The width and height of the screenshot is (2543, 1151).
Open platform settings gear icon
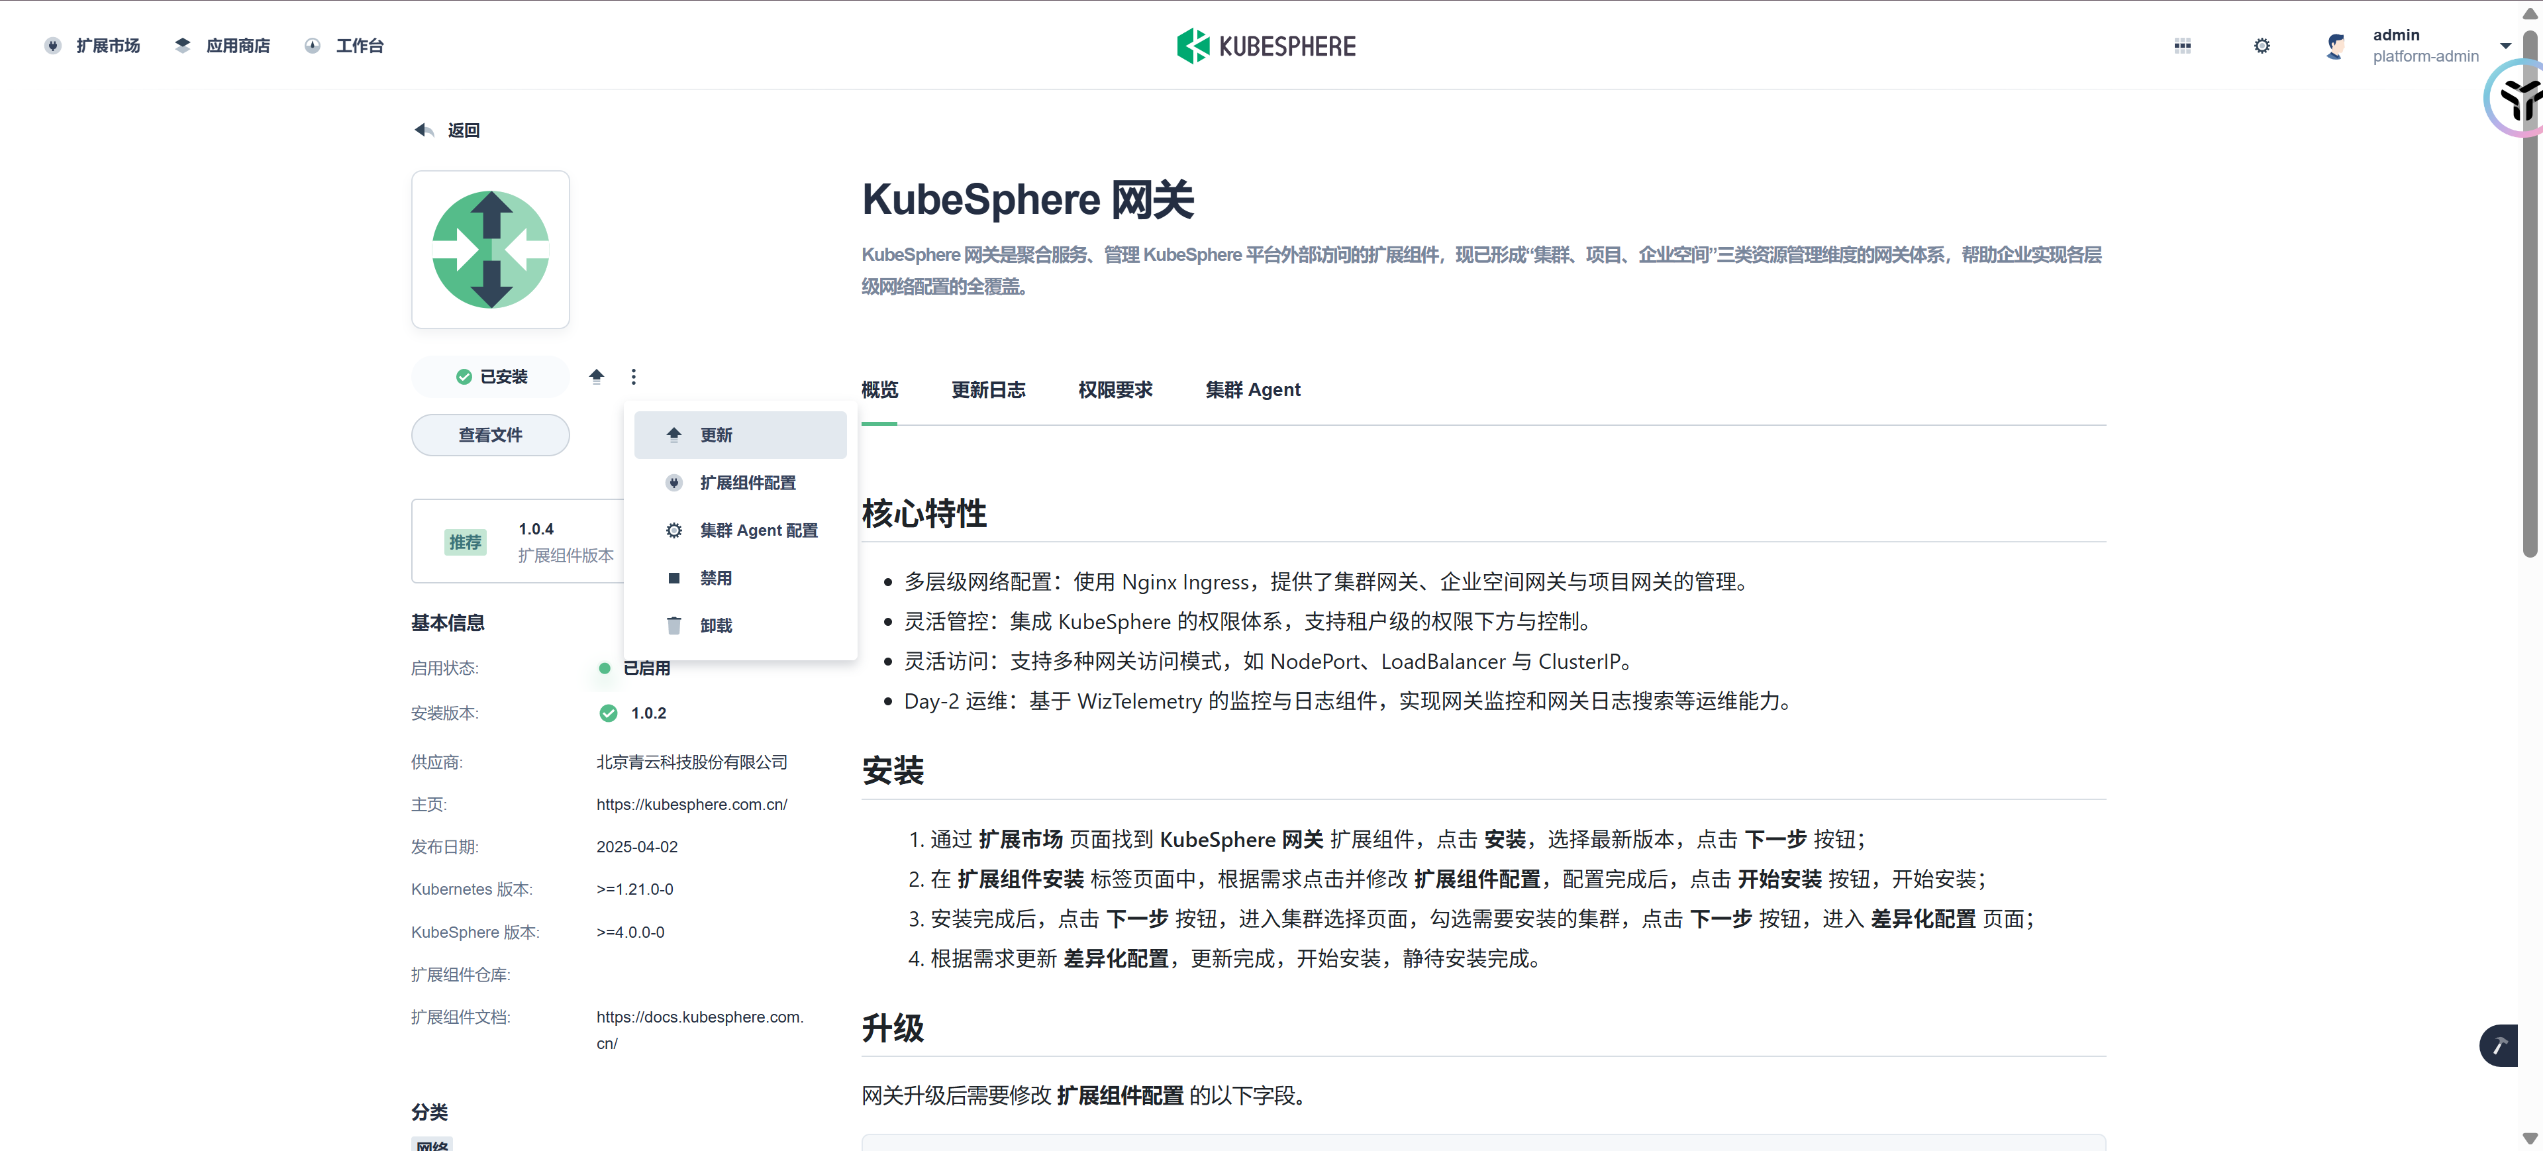click(x=2262, y=46)
